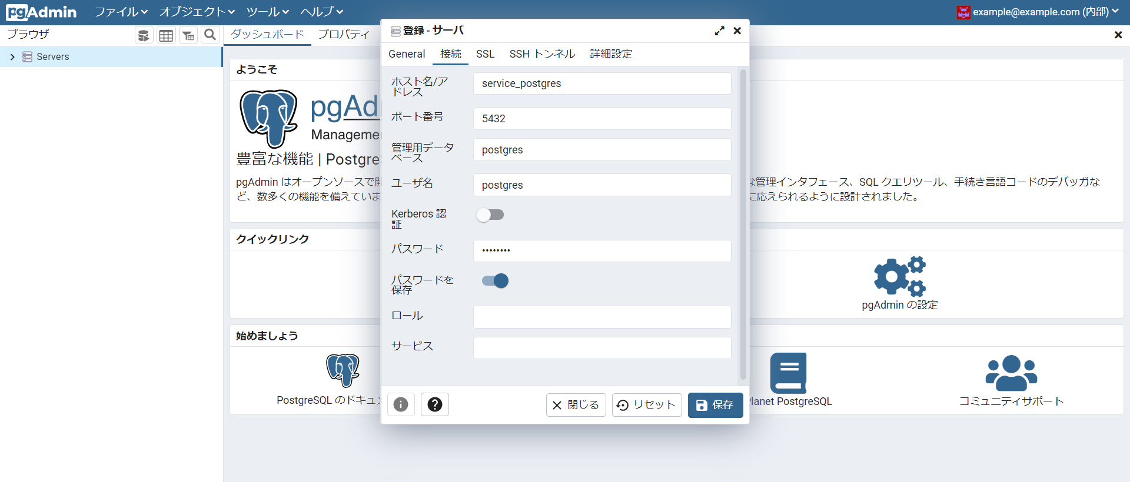Image resolution: width=1130 pixels, height=482 pixels.
Task: Click the dialog vertical scrollbar
Action: [x=743, y=225]
